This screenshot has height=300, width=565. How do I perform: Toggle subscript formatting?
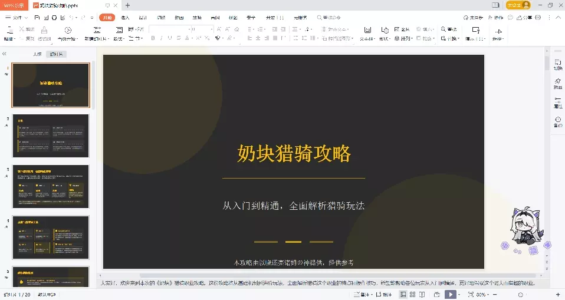pos(207,38)
